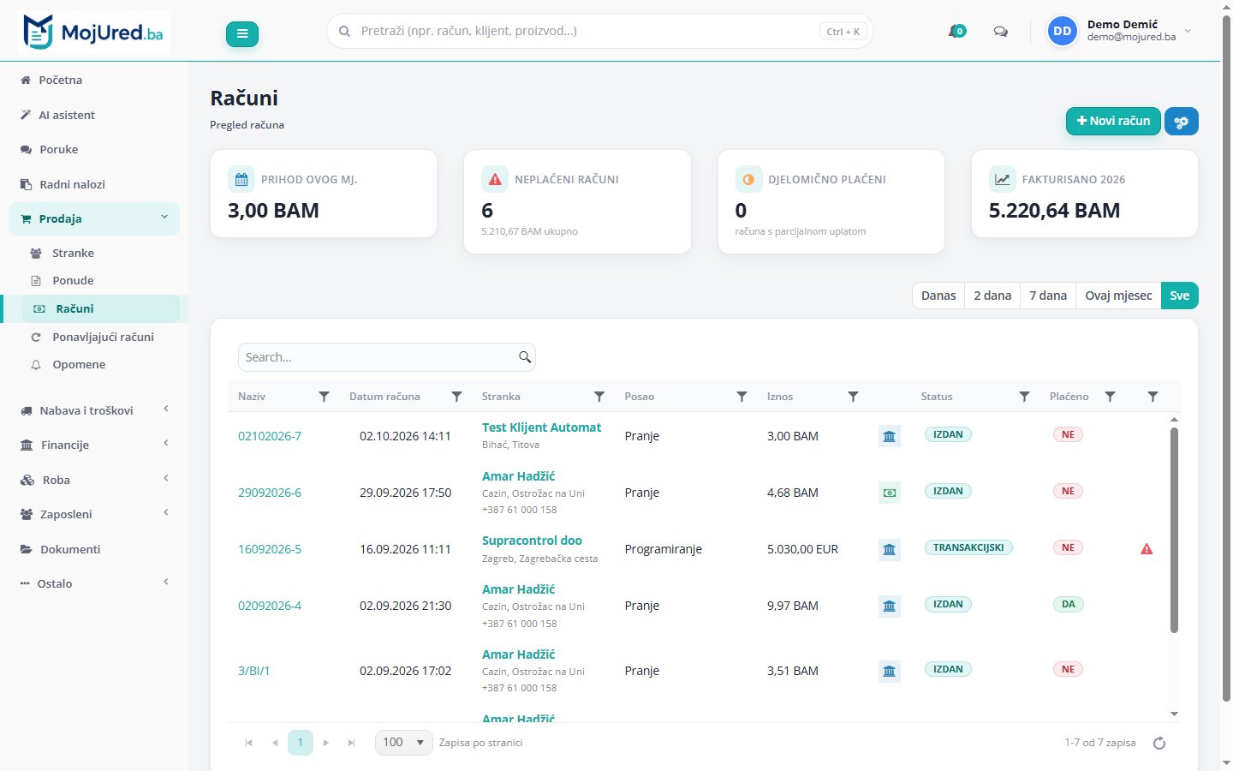Open the Stranka column filter
This screenshot has width=1233, height=771.
click(599, 397)
